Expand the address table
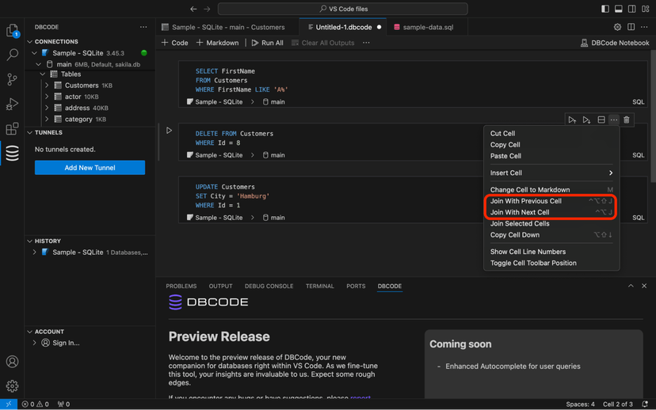This screenshot has height=410, width=656. pos(47,108)
